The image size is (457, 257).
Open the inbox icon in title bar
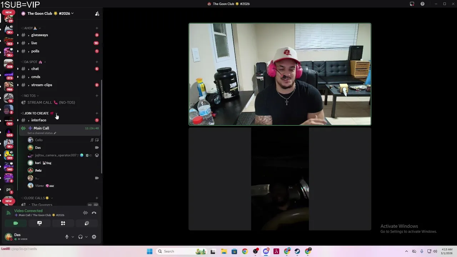[x=412, y=4]
